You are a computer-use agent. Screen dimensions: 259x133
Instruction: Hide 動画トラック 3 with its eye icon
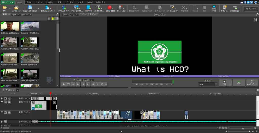coord(6,98)
